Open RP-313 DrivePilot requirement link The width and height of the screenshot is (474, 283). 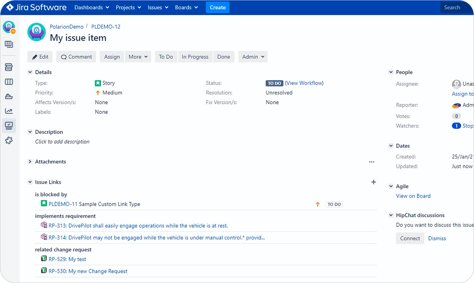(x=138, y=226)
